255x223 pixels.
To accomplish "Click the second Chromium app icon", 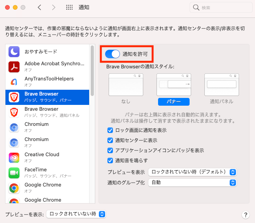I will (14, 143).
